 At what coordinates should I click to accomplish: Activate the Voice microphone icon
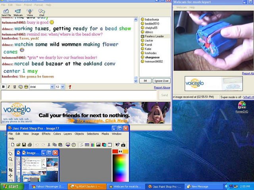pyautogui.click(x=30, y=13)
